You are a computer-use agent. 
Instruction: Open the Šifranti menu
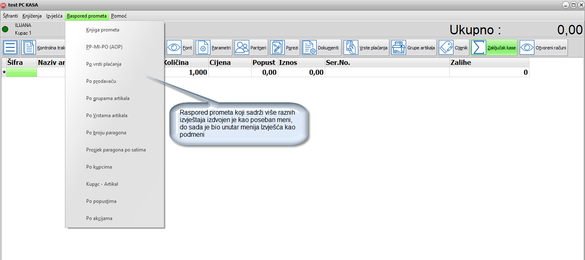click(10, 16)
